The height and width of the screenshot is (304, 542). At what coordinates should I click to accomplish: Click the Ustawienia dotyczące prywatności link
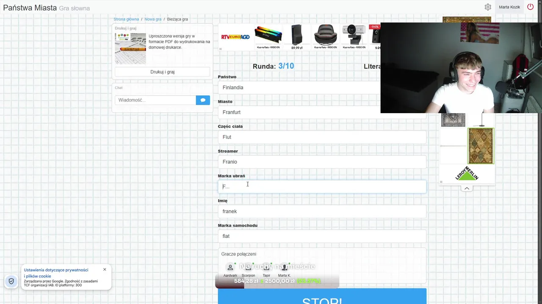(56, 273)
